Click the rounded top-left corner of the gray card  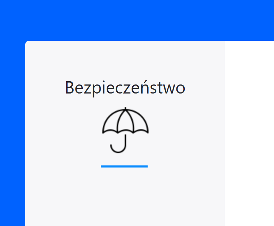pyautogui.click(x=27, y=42)
